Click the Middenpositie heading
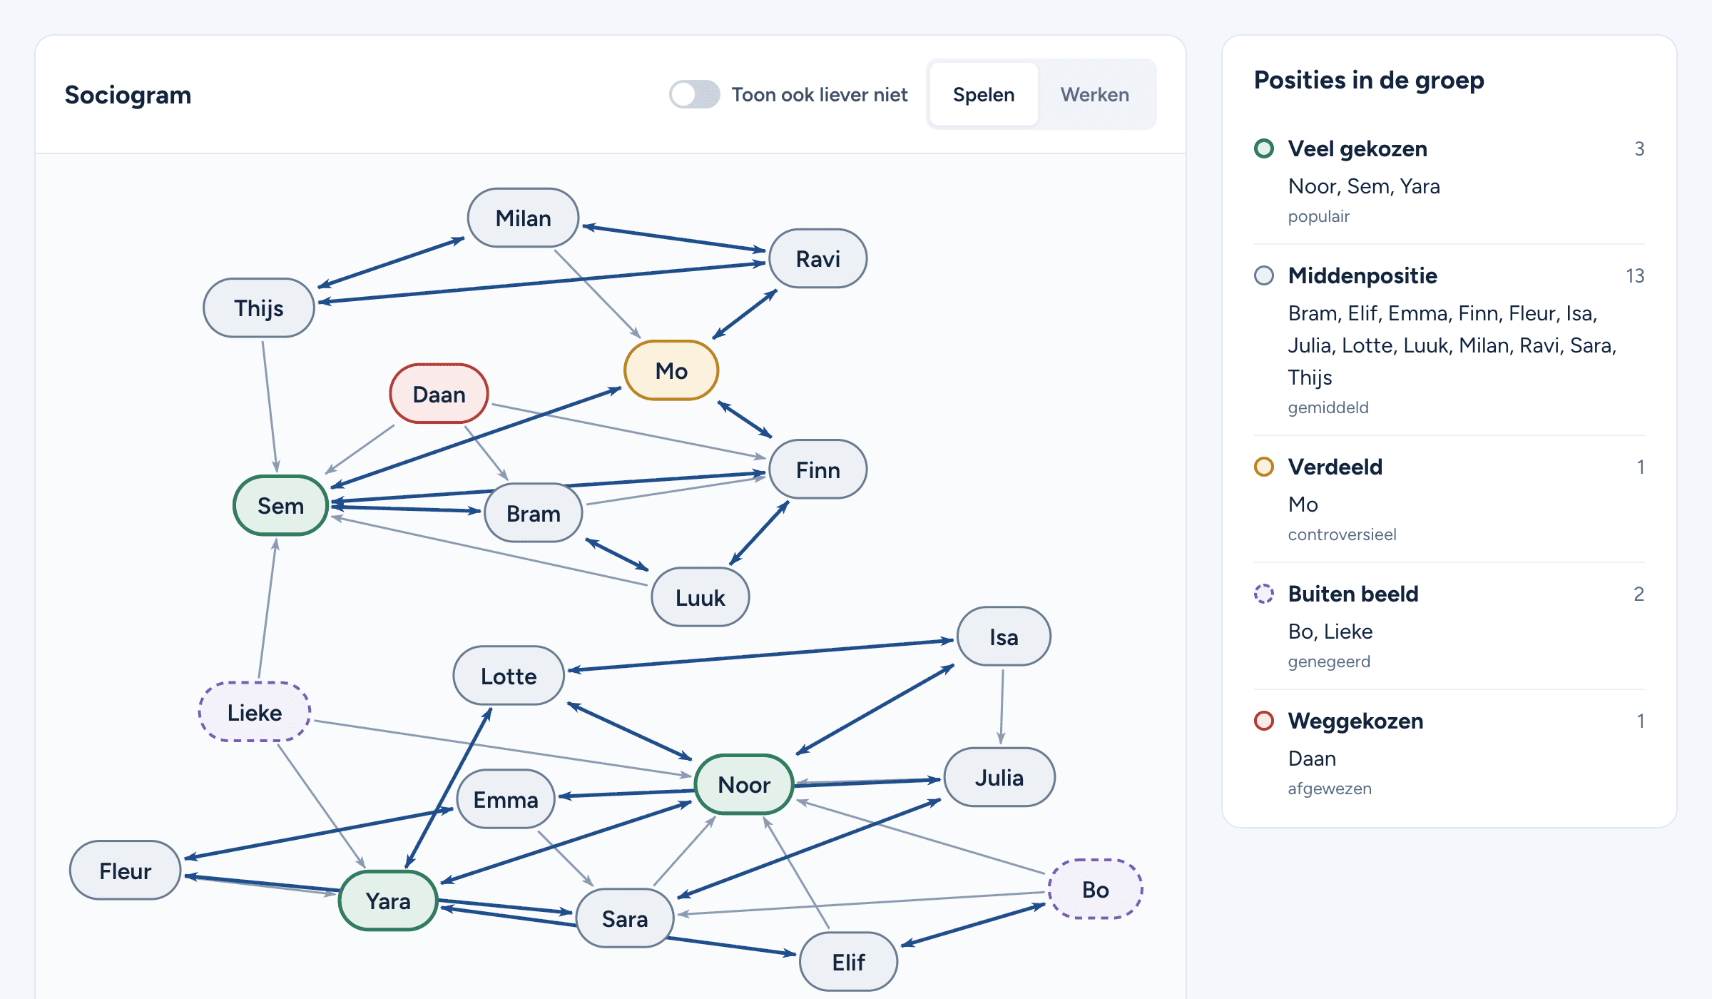 click(x=1362, y=275)
